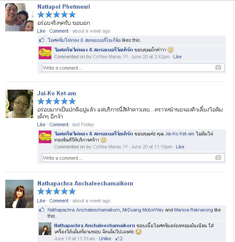The image size is (235, 242).
Task: Click the pink page logo in first reply
Action: click(x=45, y=53)
